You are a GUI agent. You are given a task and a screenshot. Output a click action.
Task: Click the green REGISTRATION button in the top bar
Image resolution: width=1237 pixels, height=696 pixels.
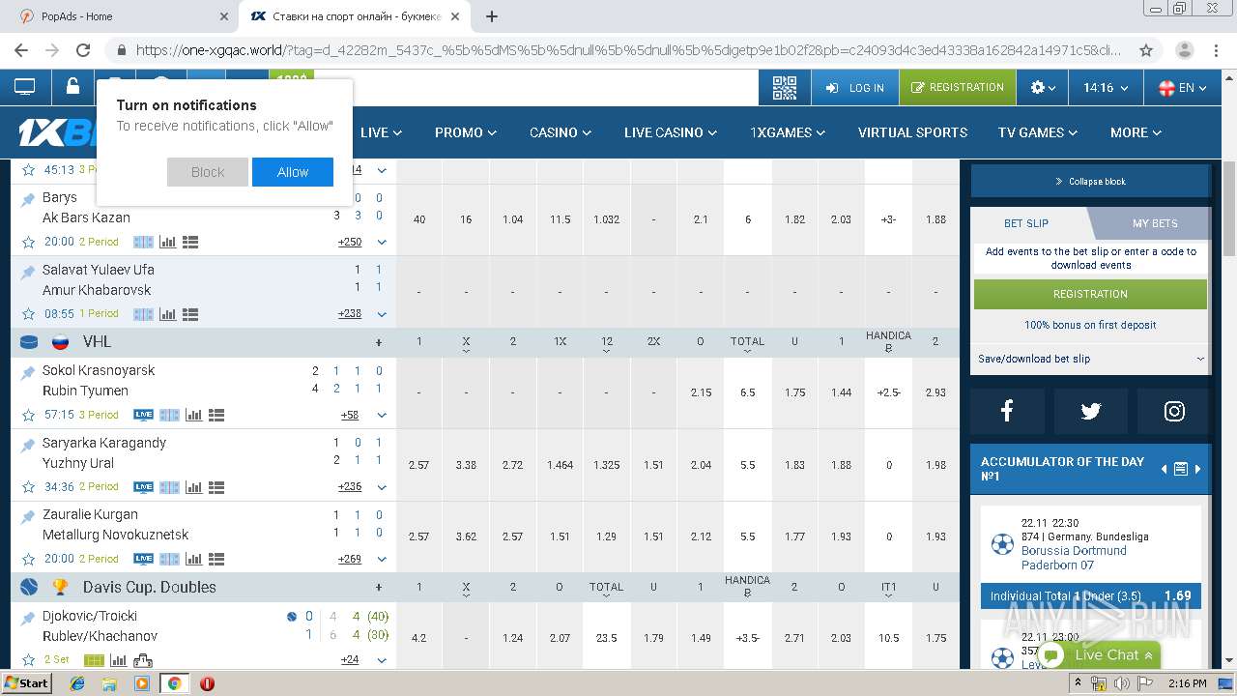coord(957,87)
